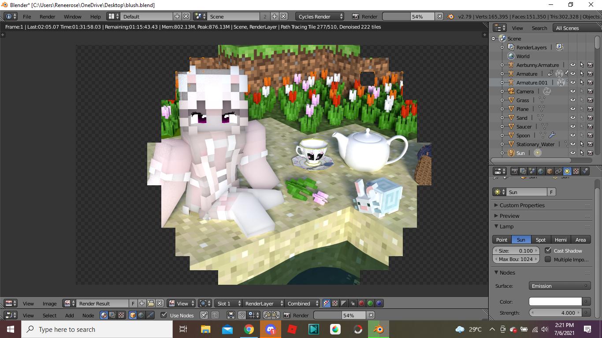
Task: Enable Multiple Importance checkbox
Action: pyautogui.click(x=548, y=259)
